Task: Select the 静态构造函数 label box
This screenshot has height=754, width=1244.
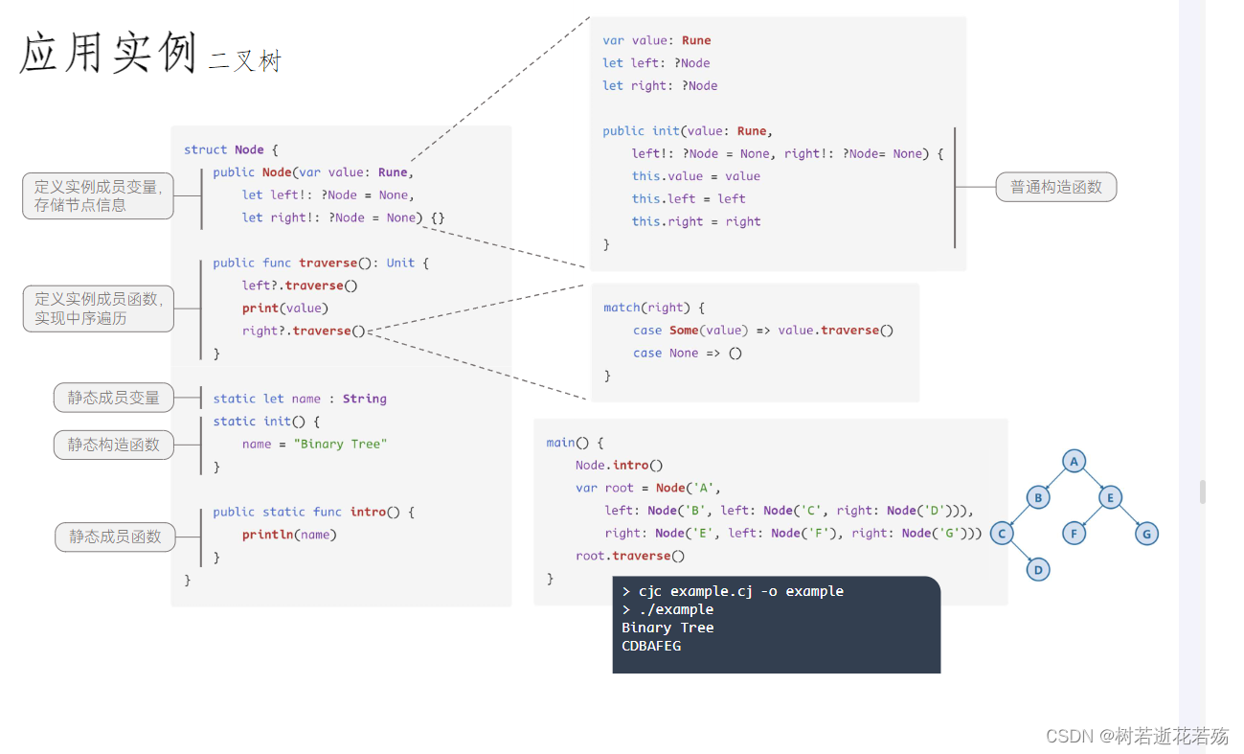Action: pyautogui.click(x=113, y=445)
